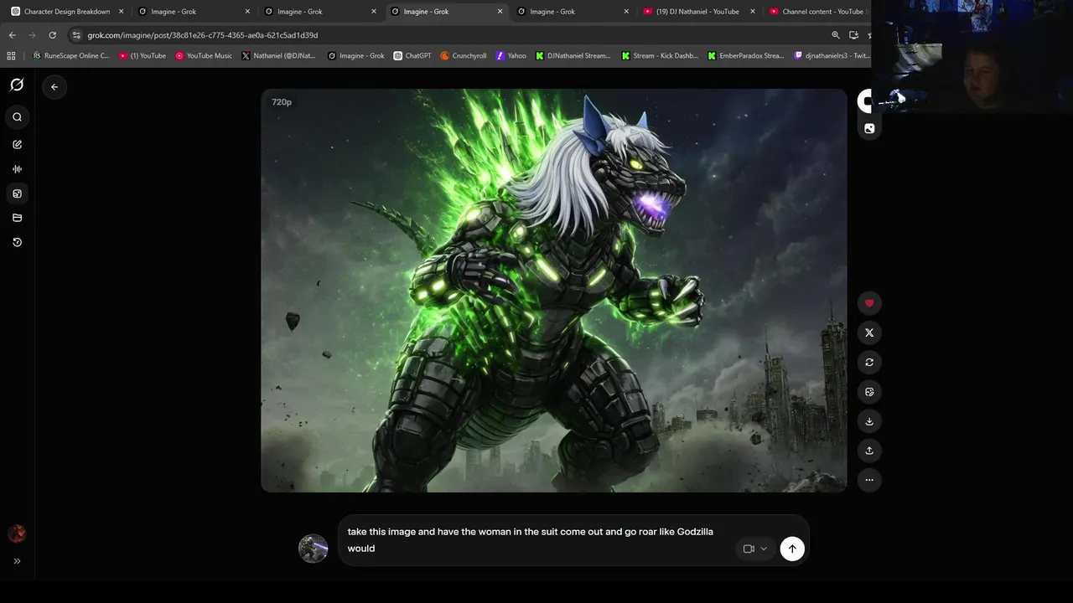Open ChatGPT bookmark
The height and width of the screenshot is (603, 1073).
point(412,56)
